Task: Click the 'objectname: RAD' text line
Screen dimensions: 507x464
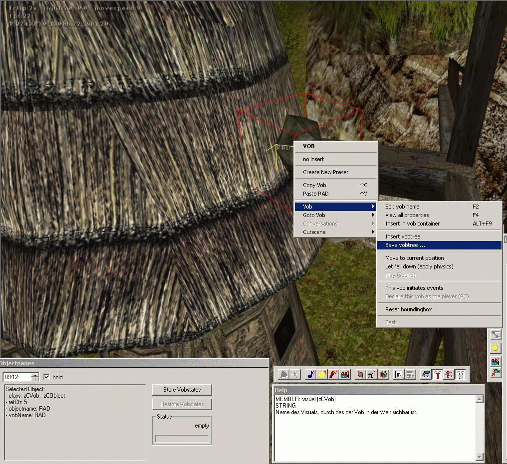Action: pyautogui.click(x=28, y=409)
